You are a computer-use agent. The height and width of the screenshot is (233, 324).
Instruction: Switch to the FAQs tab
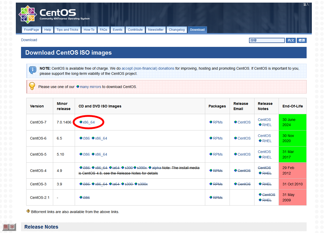(x=104, y=30)
